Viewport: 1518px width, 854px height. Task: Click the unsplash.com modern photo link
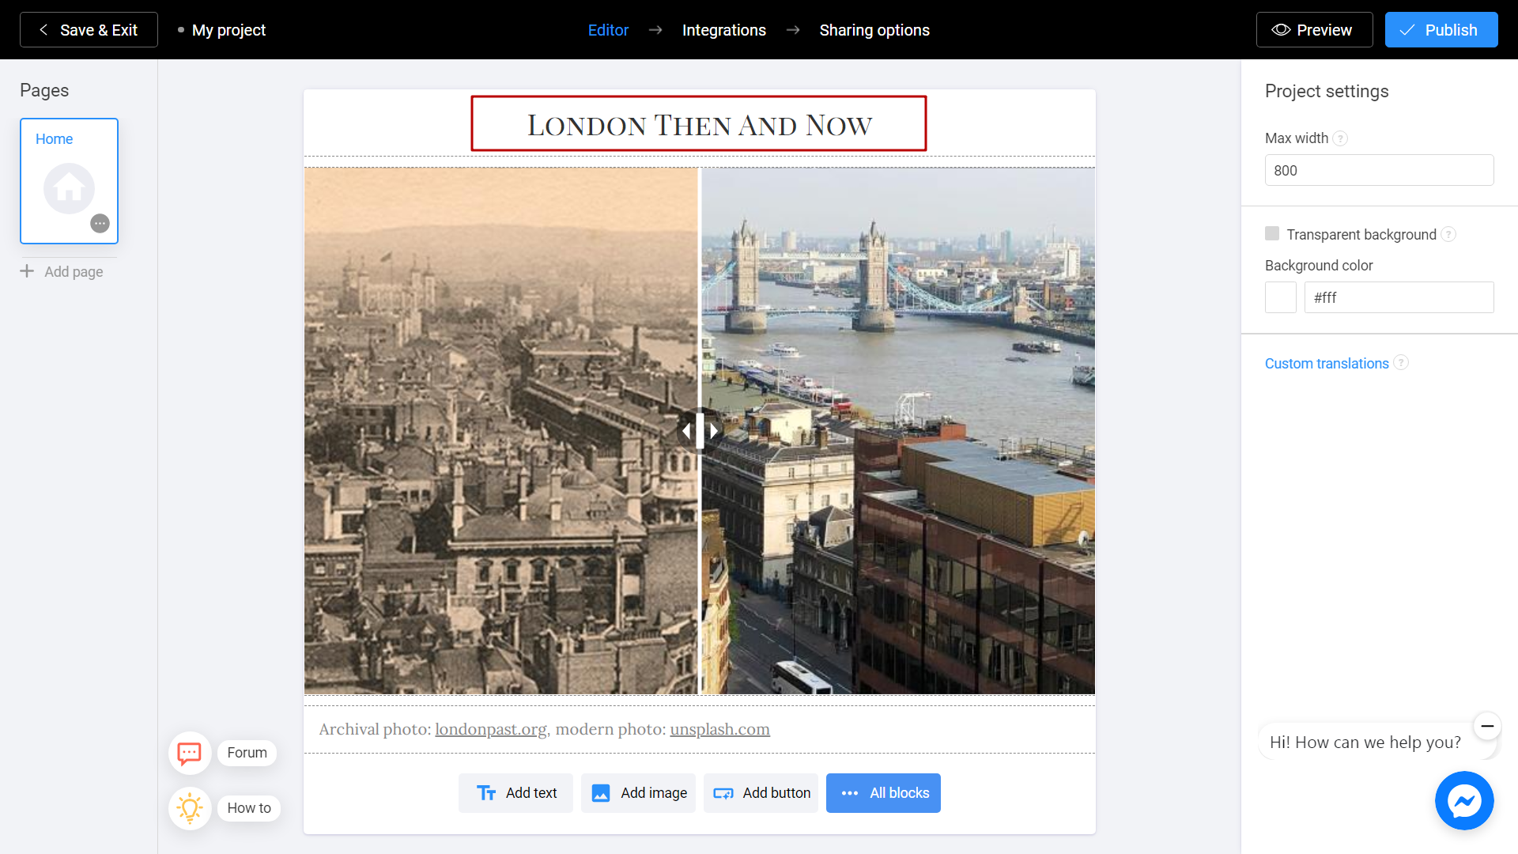click(719, 729)
